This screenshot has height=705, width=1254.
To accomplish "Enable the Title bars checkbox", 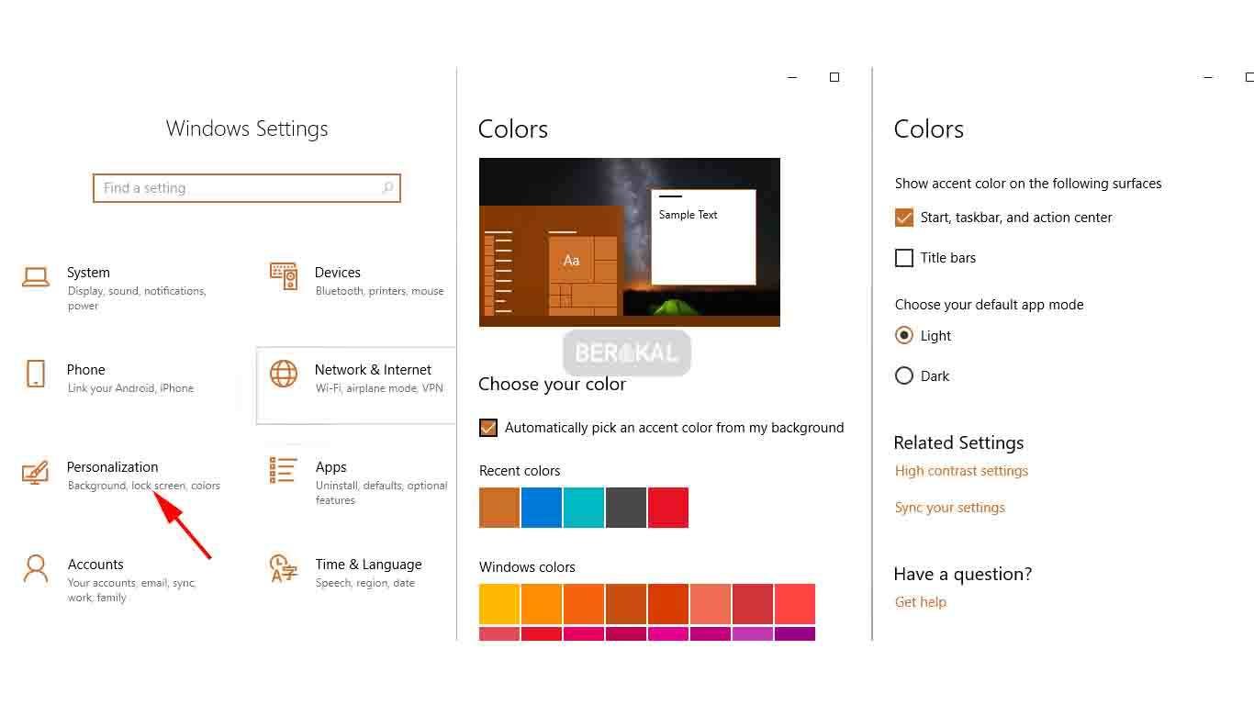I will (904, 258).
